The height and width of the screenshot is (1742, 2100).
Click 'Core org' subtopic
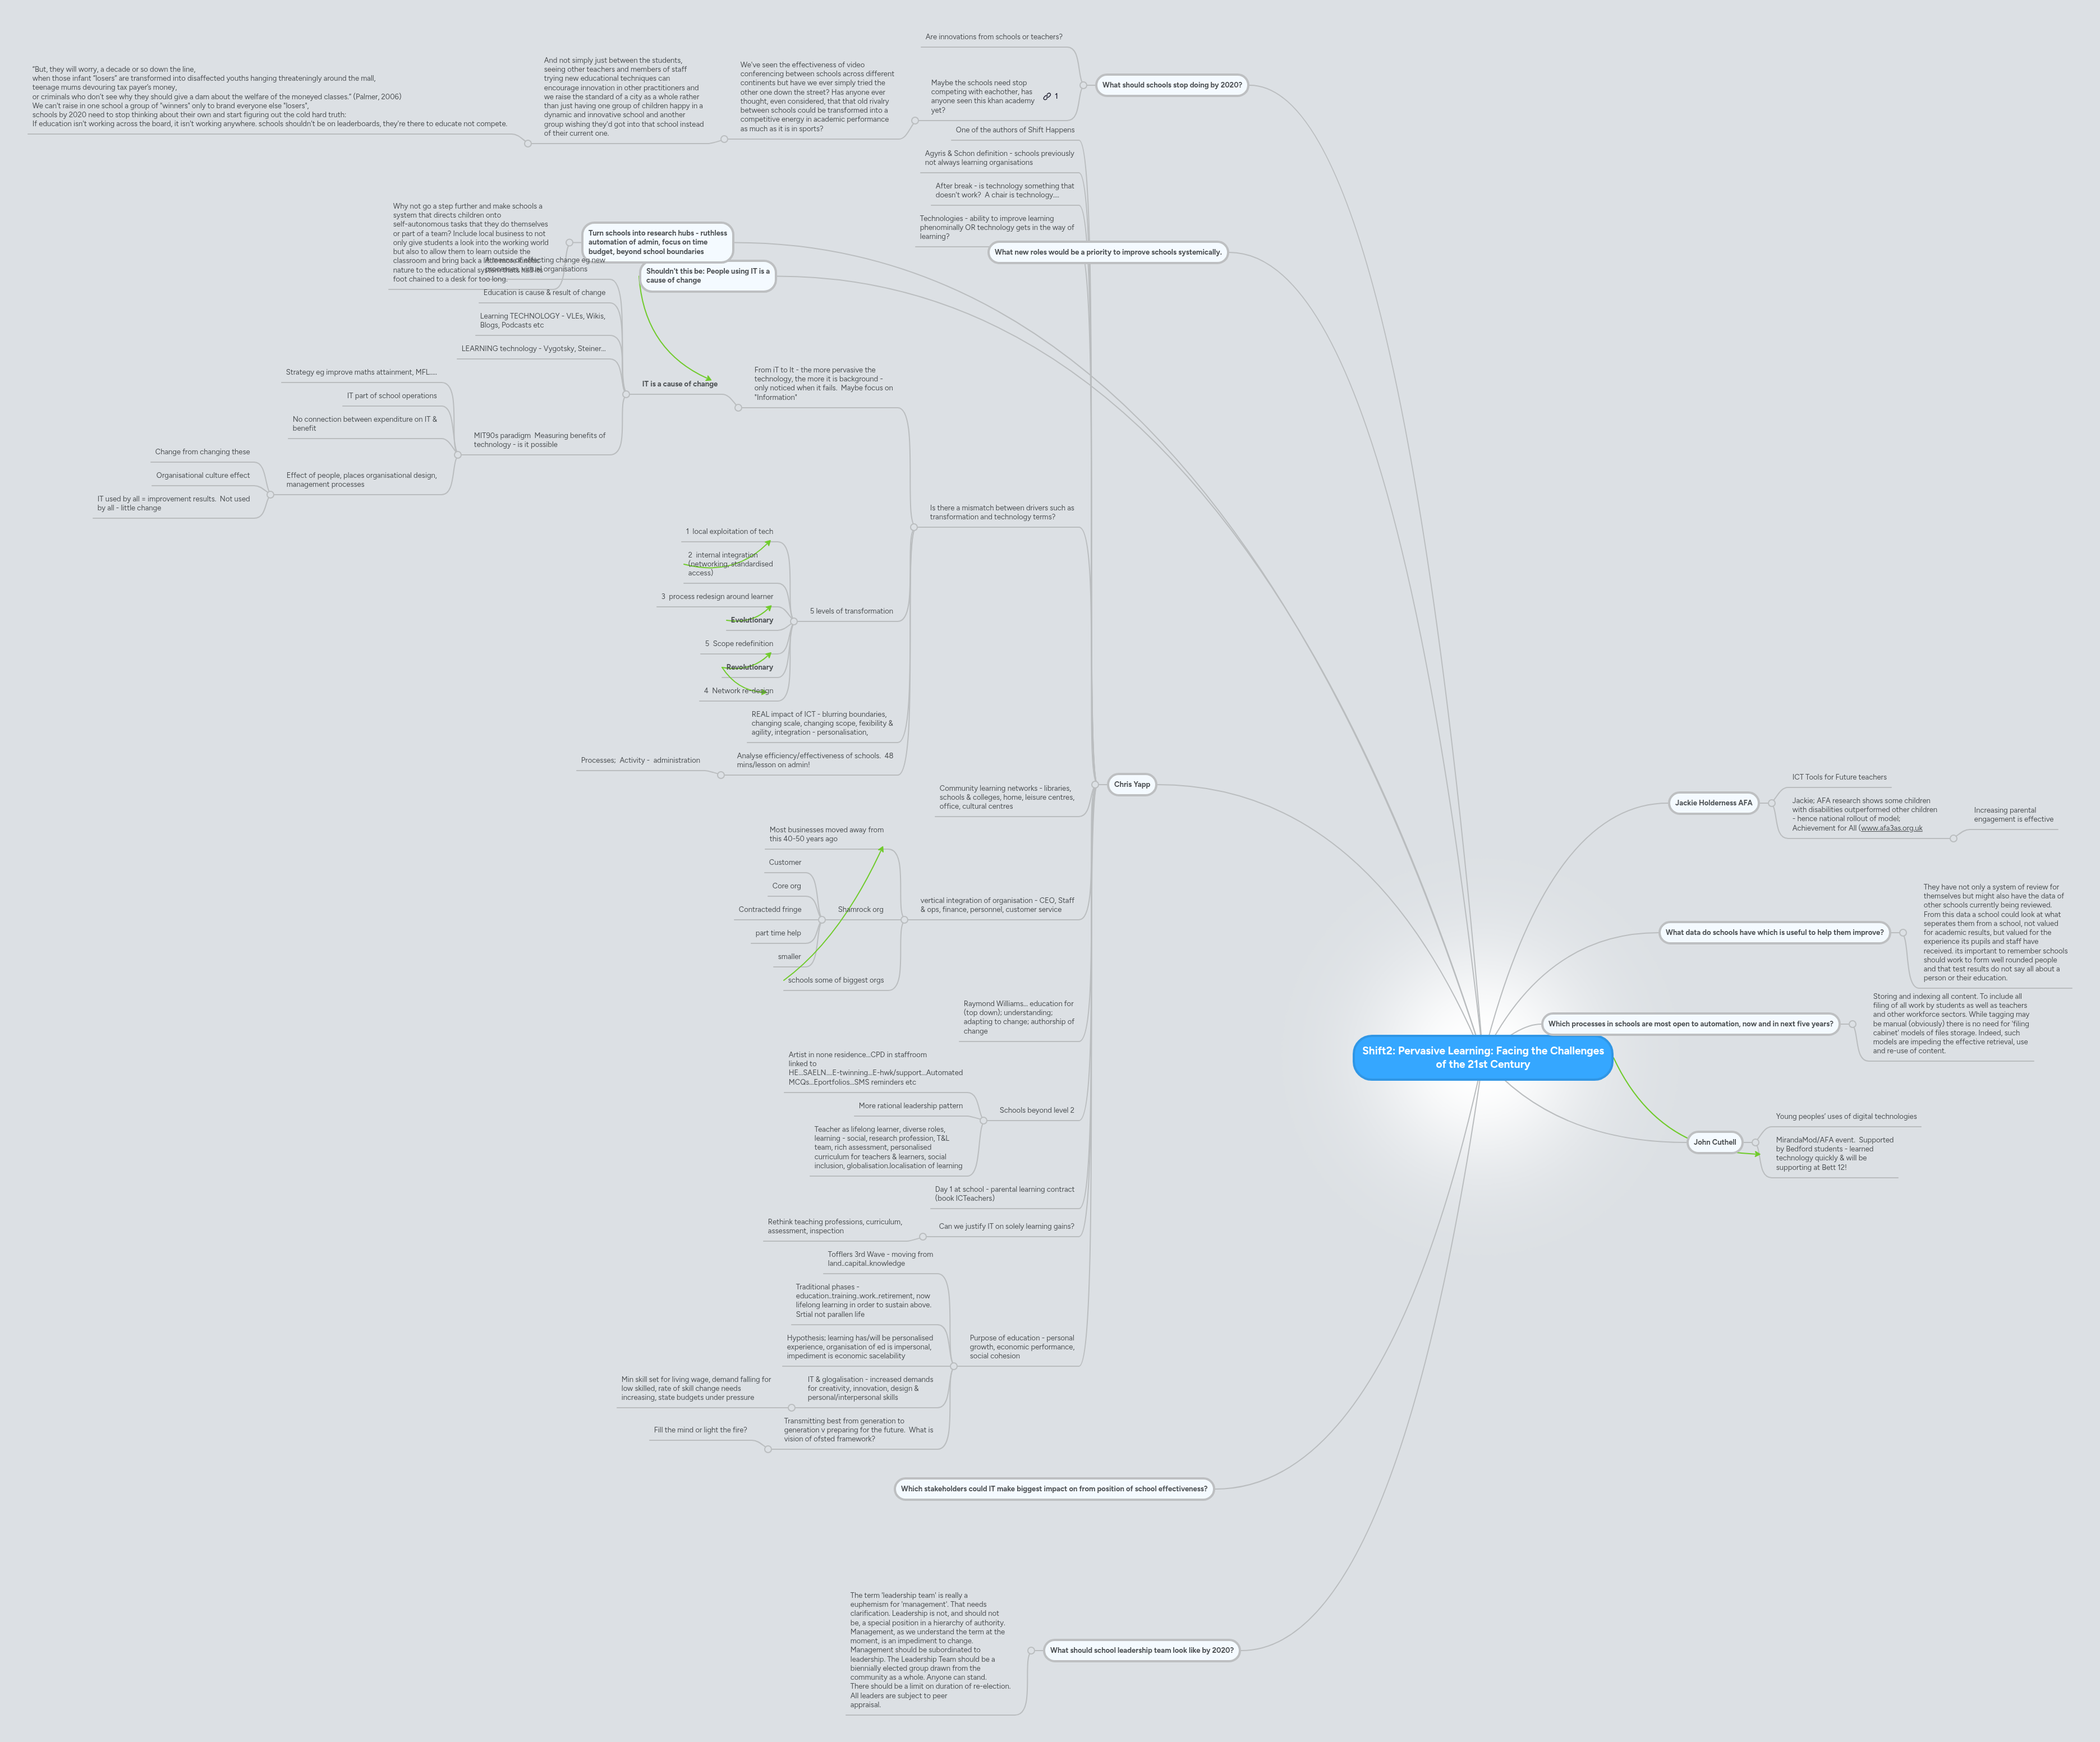[786, 886]
